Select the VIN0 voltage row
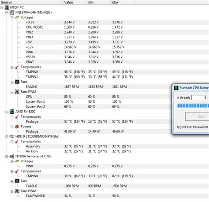The width and height of the screenshot is (209, 202). [x=117, y=166]
